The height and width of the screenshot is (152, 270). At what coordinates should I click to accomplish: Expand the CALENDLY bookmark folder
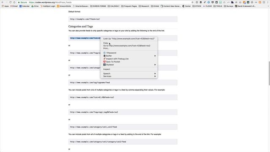[113, 6]
